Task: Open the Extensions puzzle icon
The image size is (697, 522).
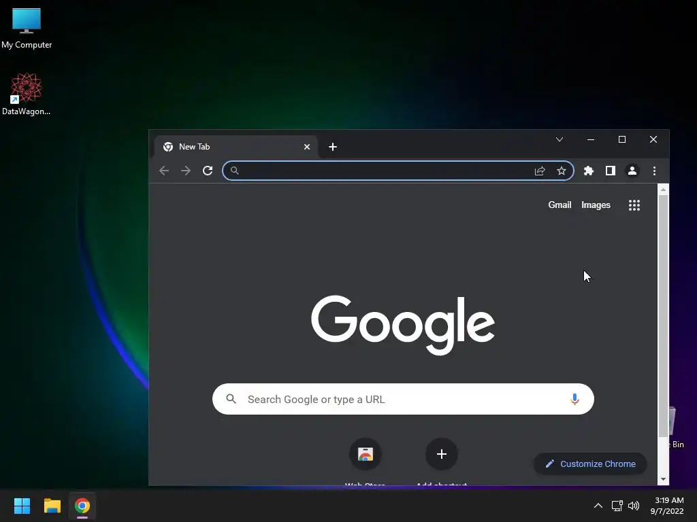Action: tap(589, 171)
